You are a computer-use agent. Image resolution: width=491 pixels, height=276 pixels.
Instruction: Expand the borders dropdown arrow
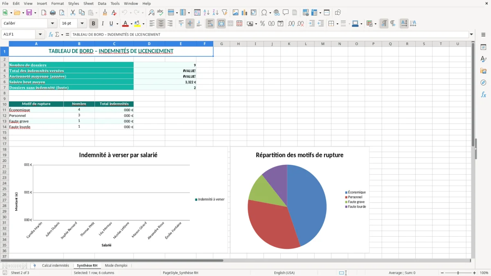tap(337, 24)
